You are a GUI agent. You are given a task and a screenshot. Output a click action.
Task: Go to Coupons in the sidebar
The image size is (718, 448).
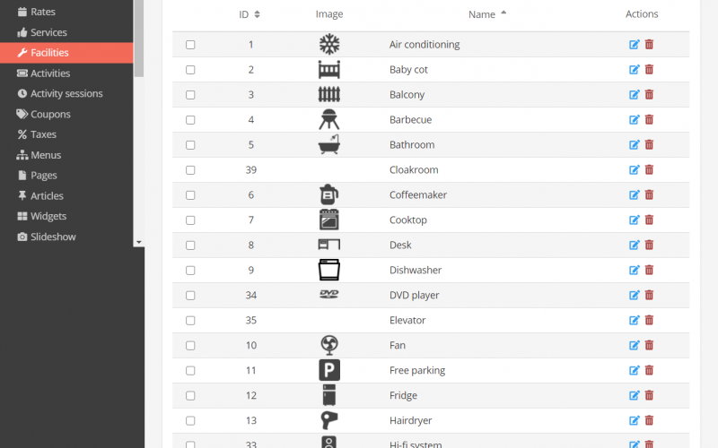(x=50, y=114)
